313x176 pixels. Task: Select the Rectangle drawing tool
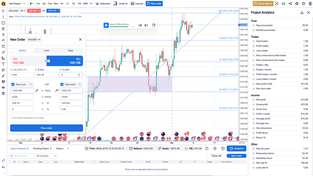tap(3, 23)
